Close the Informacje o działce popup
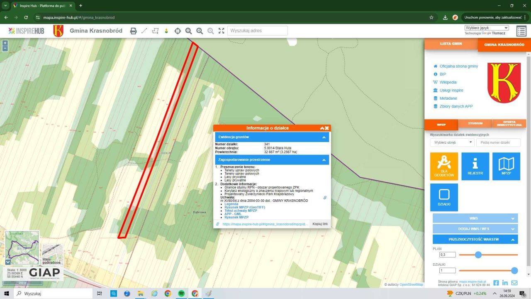The width and height of the screenshot is (531, 299). coord(327,128)
